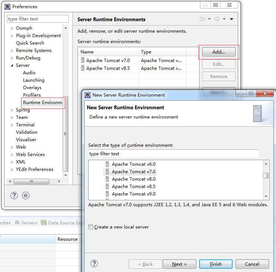Select Profilers under Server
This screenshot has width=276, height=272.
coord(32,95)
